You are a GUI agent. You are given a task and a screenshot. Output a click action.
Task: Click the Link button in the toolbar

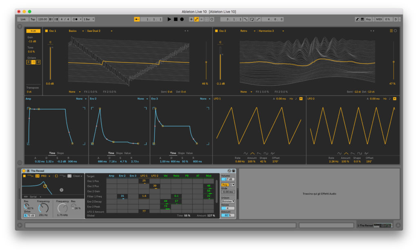pos(22,19)
